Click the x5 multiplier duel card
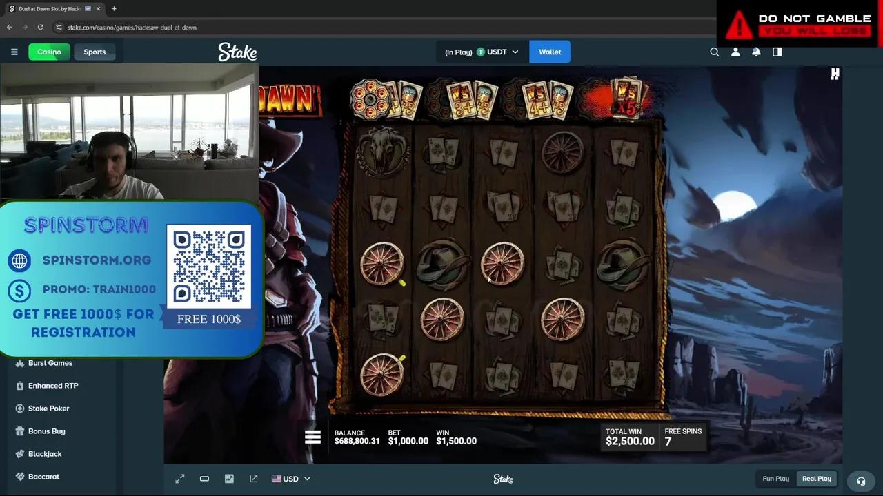883x496 pixels. pyautogui.click(x=626, y=100)
